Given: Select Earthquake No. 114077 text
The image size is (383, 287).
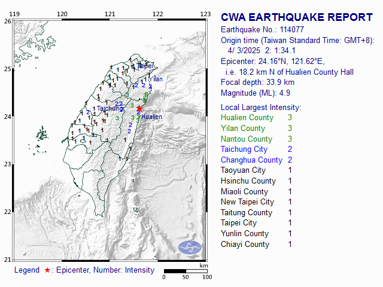Looking at the screenshot, I should 262,29.
